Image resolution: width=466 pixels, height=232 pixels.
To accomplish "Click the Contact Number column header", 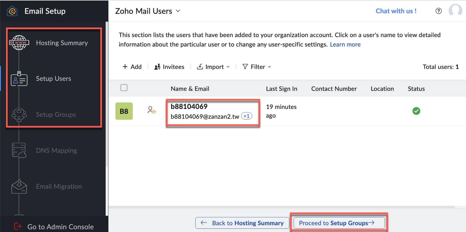I will click(x=334, y=89).
